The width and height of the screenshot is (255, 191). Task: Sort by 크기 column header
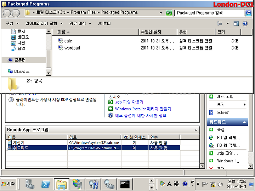(228, 32)
